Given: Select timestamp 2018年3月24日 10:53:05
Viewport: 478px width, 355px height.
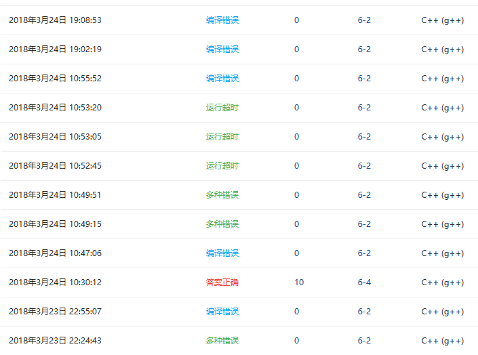Looking at the screenshot, I should (55, 137).
